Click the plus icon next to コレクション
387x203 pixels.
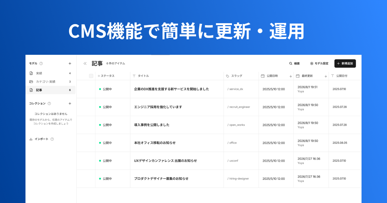point(70,103)
